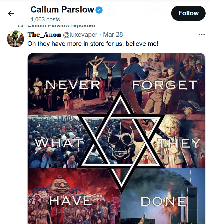Click the blue verified badge
210x224 pixels.
(99, 10)
